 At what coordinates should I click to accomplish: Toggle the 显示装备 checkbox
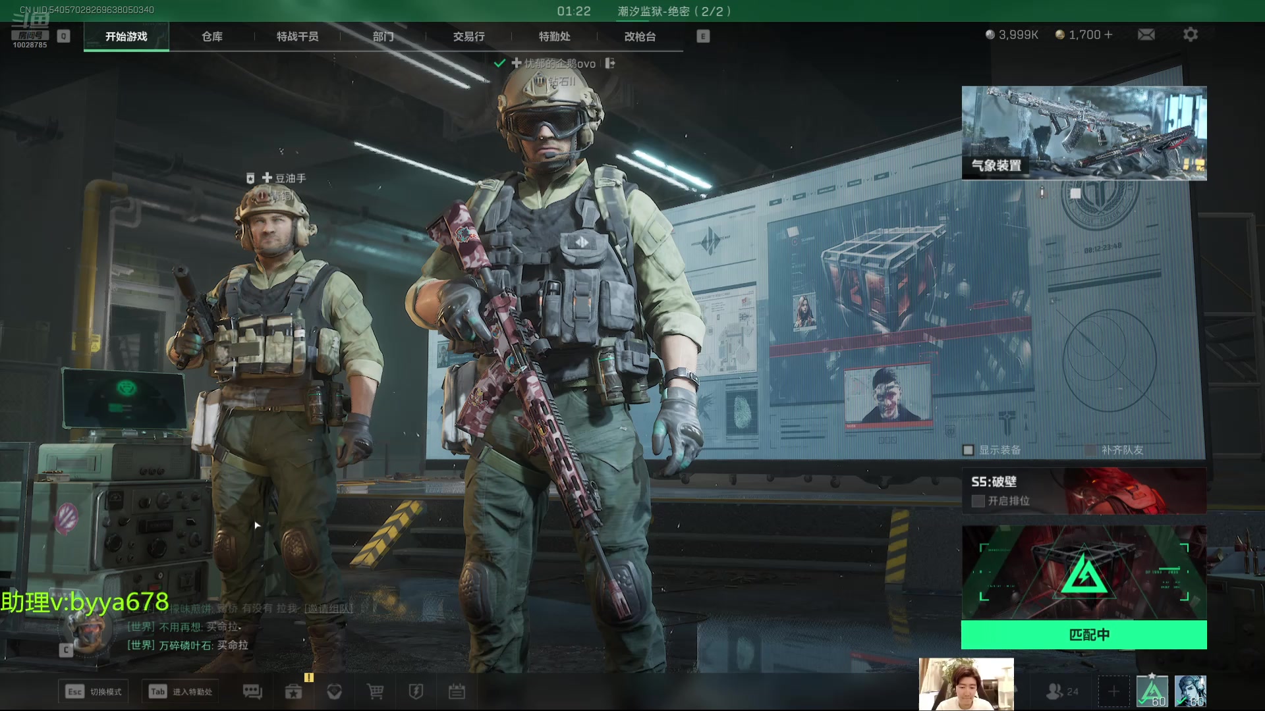pos(968,450)
